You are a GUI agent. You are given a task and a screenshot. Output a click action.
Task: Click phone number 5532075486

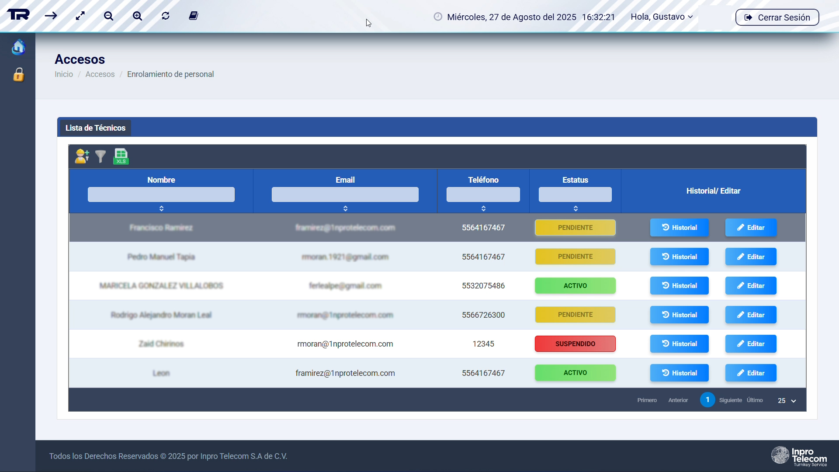click(x=483, y=286)
